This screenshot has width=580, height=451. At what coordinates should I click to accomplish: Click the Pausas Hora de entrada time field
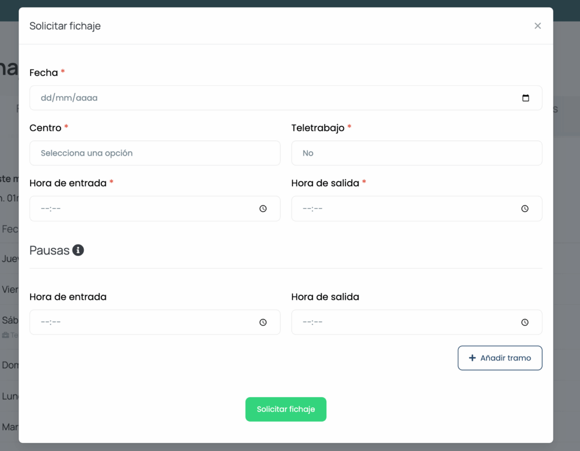pos(142,323)
